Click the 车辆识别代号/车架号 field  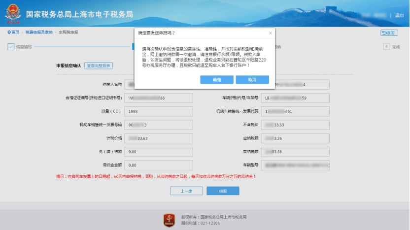[x=295, y=98]
